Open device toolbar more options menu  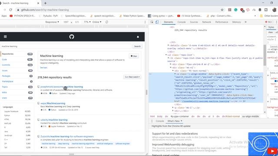145,22
